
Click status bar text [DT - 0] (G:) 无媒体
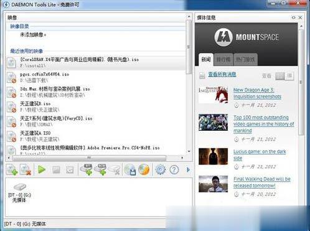click(25, 224)
